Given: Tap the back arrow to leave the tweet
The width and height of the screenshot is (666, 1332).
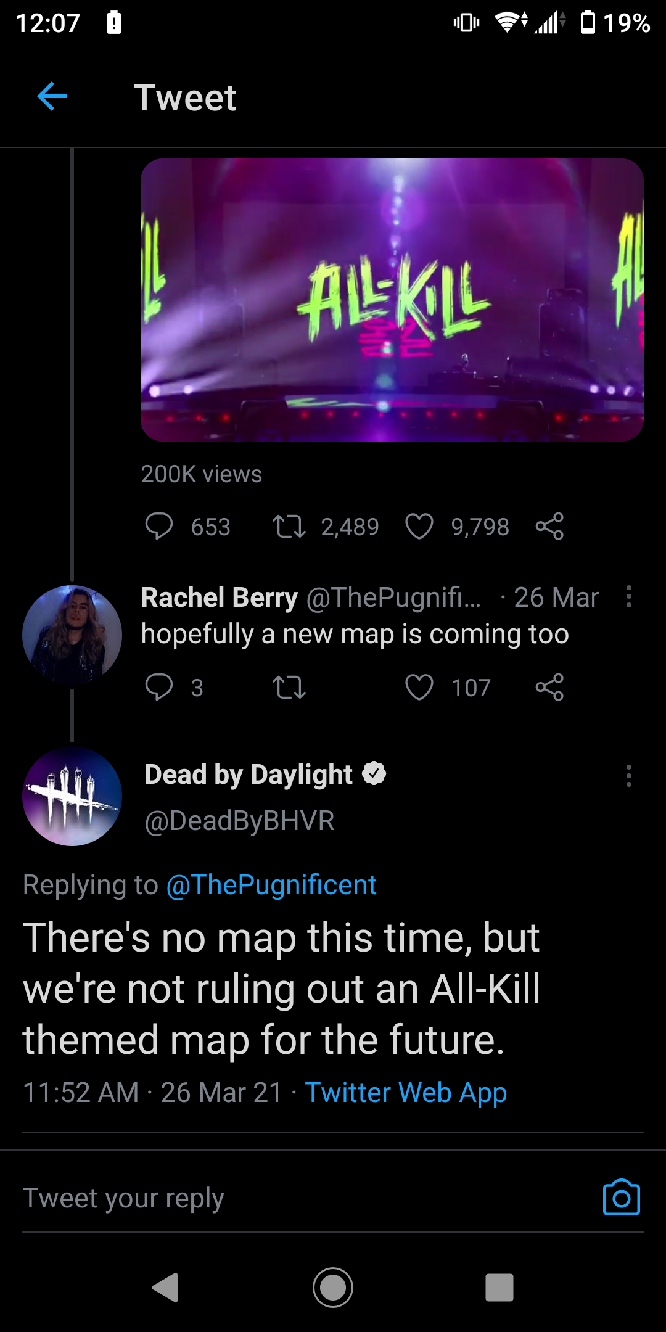Looking at the screenshot, I should (52, 97).
